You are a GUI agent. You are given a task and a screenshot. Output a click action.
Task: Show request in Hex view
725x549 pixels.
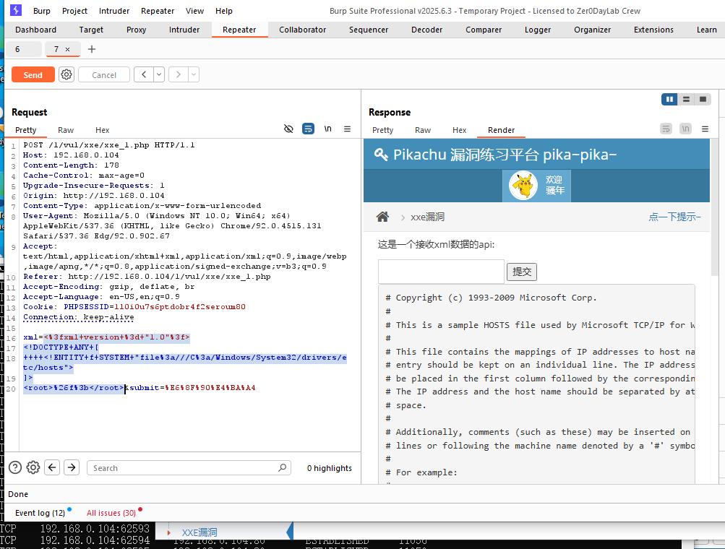pos(102,130)
